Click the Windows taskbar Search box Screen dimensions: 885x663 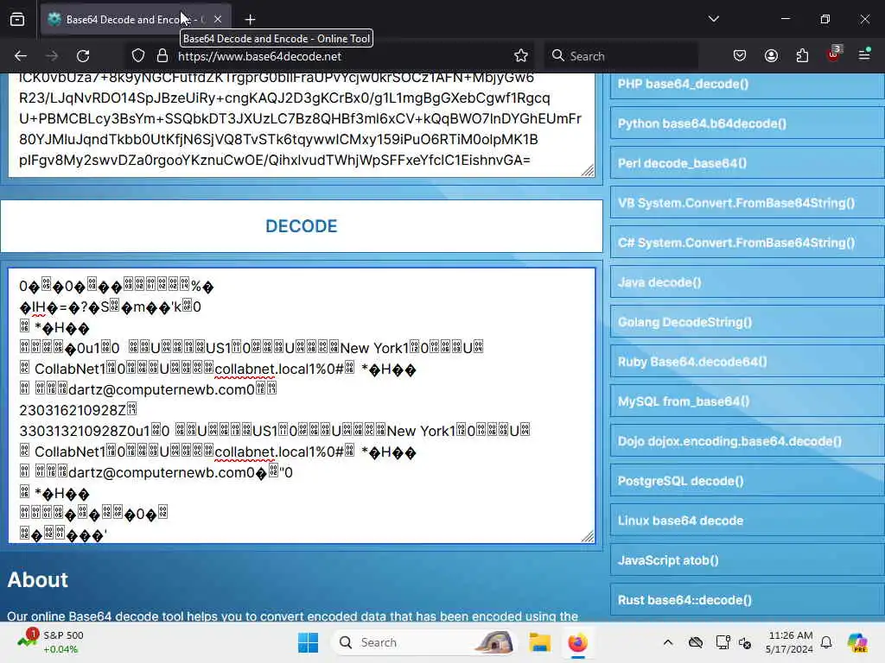(425, 642)
